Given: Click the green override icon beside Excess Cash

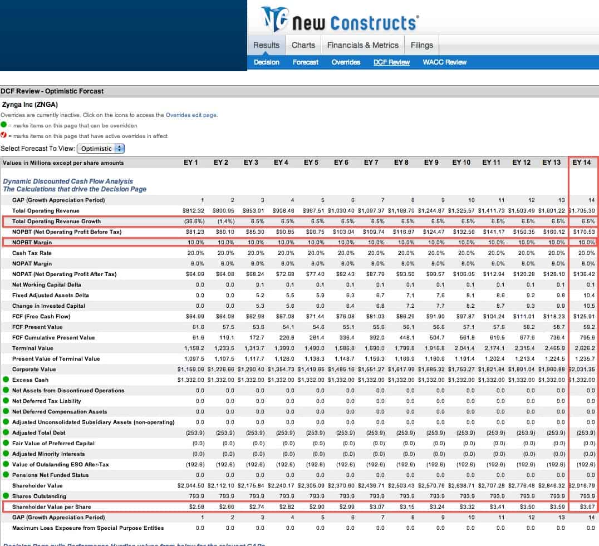Looking at the screenshot, I should coord(6,380).
